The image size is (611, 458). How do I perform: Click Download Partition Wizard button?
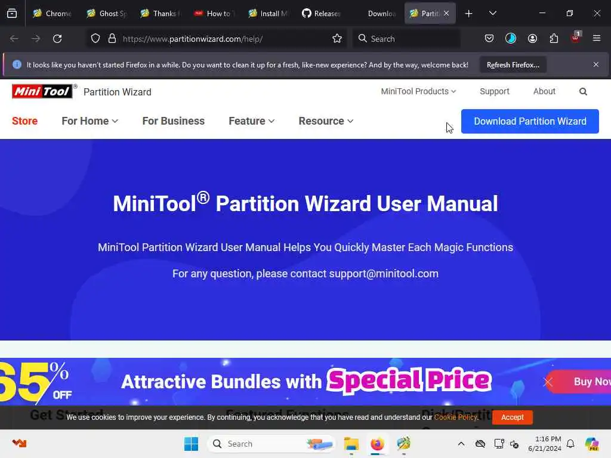[530, 122]
